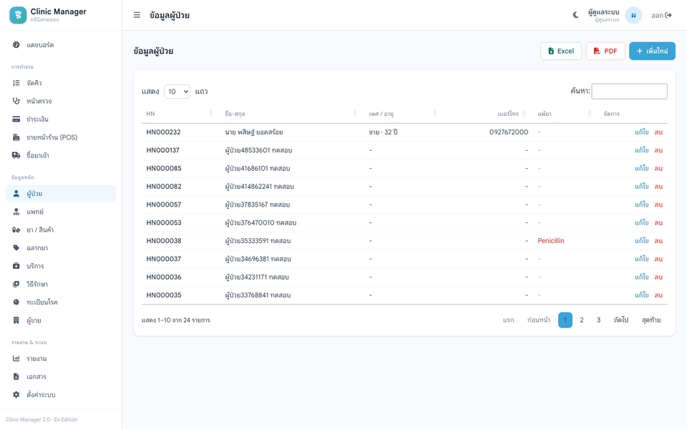Open the payment card icon (ชำระเงิน)
Screen dimensions: 687x429
click(x=16, y=119)
